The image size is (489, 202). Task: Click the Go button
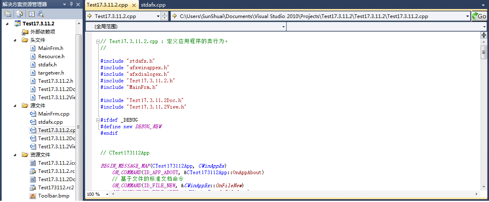[479, 16]
